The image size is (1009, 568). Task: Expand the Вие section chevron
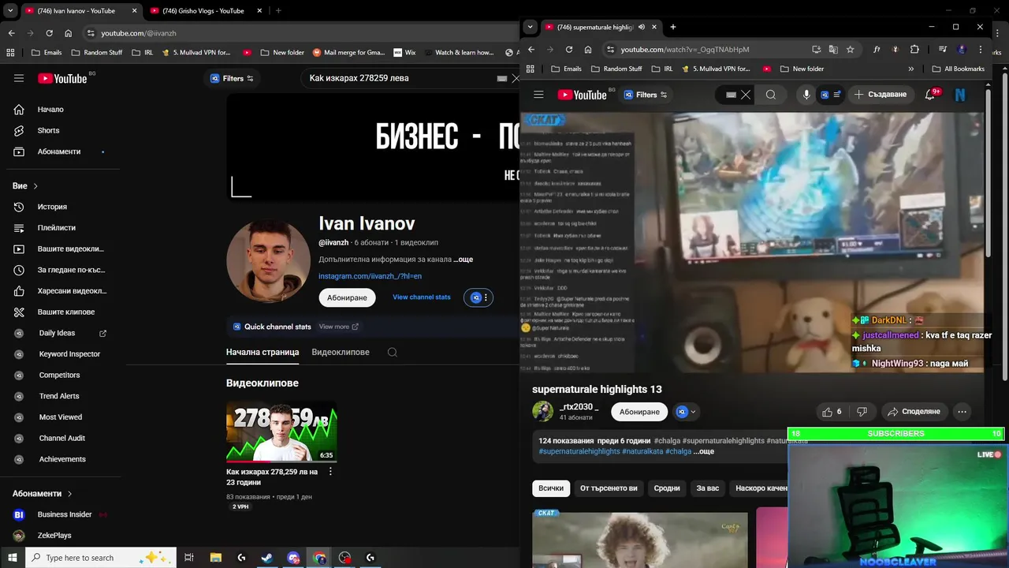coord(35,186)
